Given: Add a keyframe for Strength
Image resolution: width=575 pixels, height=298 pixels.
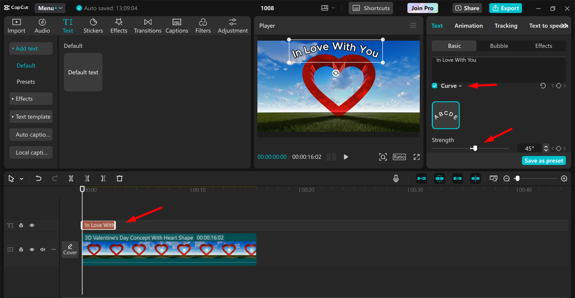Looking at the screenshot, I should pyautogui.click(x=558, y=148).
